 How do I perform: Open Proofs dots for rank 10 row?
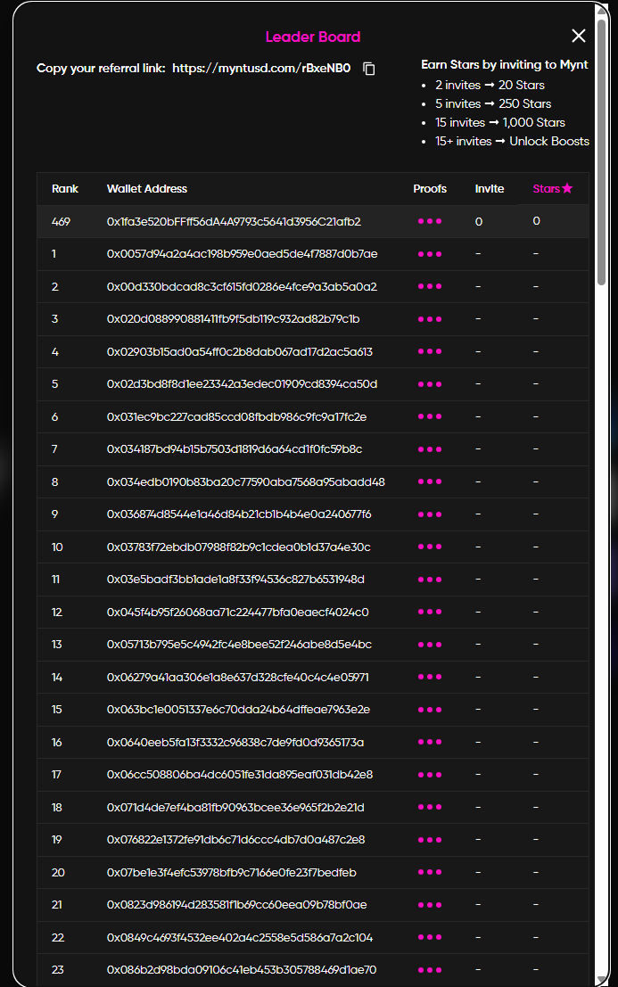430,547
